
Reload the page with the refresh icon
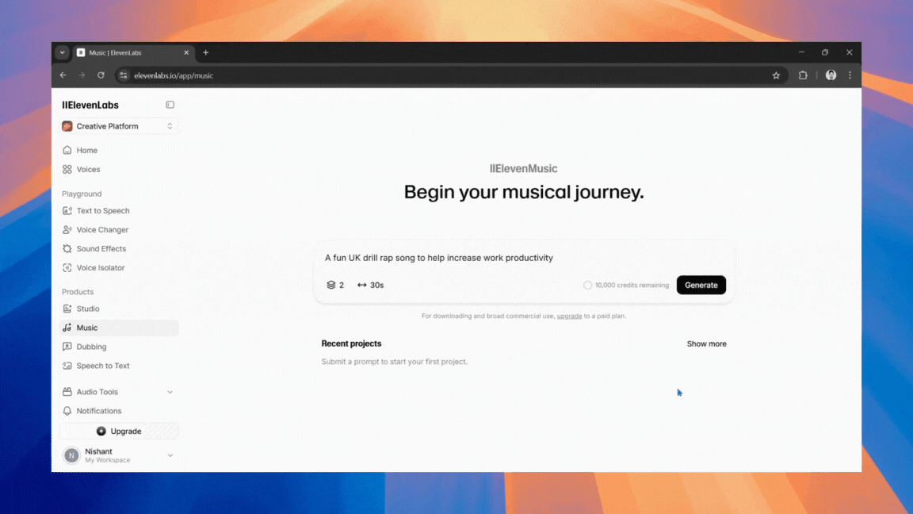(x=101, y=75)
